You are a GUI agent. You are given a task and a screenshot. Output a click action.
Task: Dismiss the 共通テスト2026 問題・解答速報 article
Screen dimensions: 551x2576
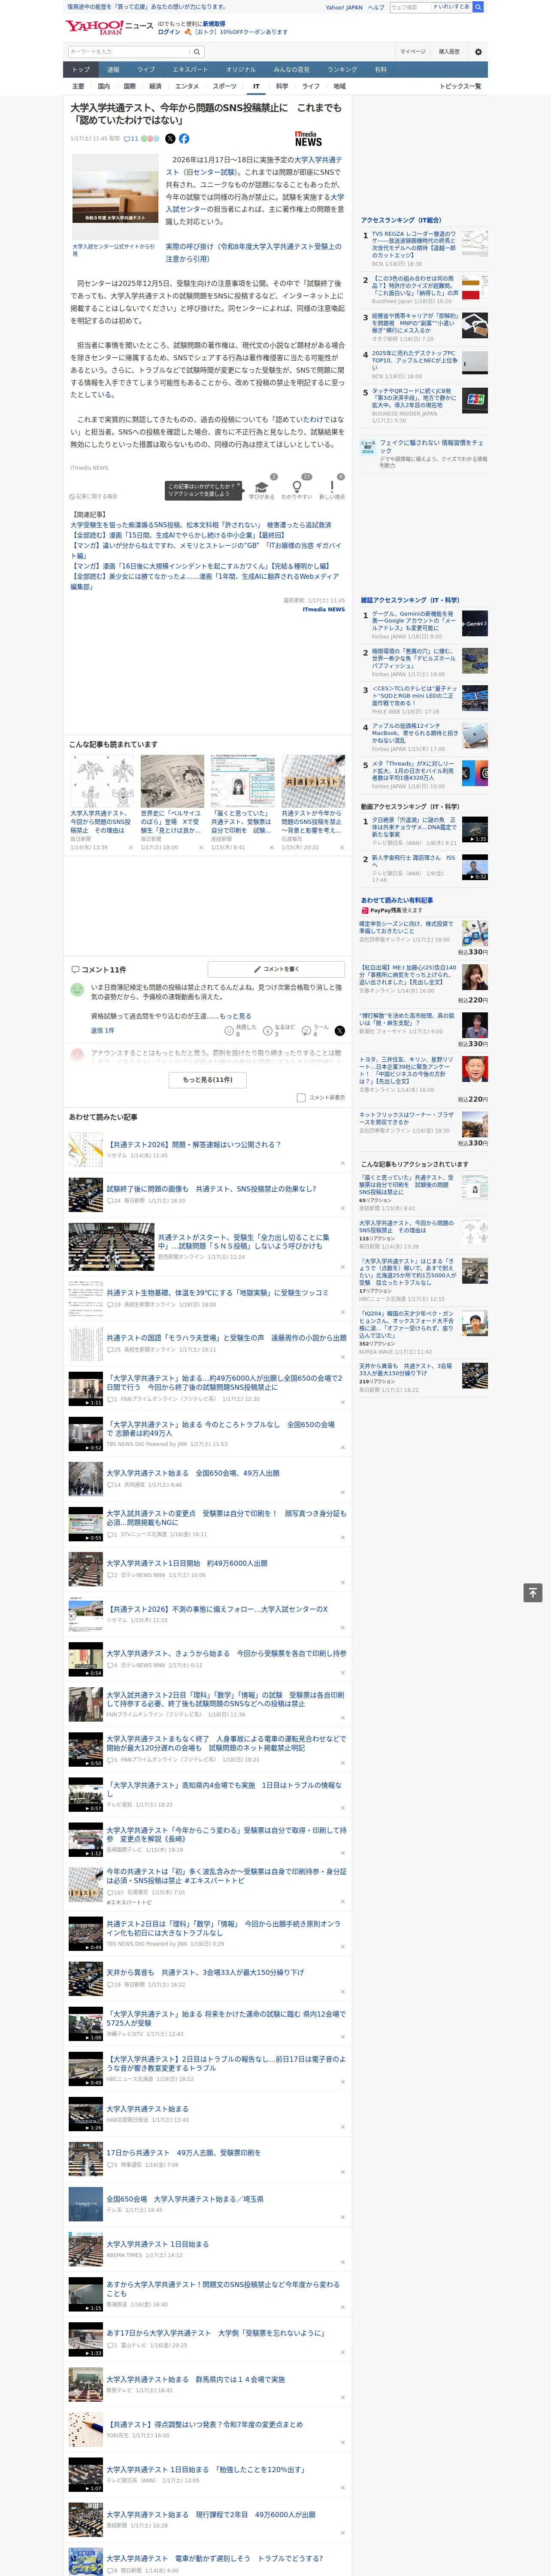342,1163
